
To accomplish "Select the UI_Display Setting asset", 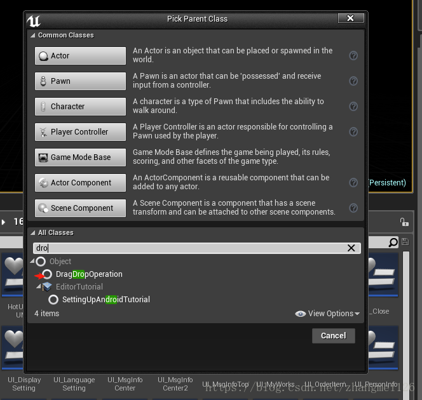I will coord(24,384).
